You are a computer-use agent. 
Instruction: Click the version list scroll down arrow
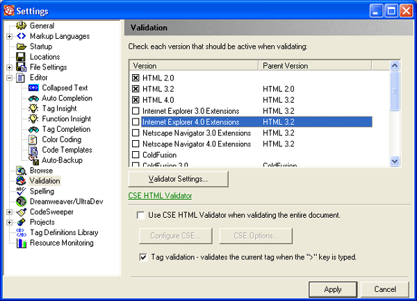[395, 161]
